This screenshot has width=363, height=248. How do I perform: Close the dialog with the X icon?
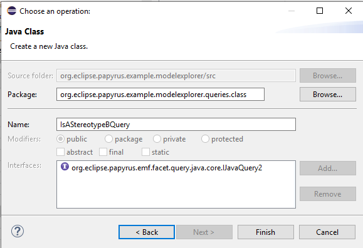349,11
